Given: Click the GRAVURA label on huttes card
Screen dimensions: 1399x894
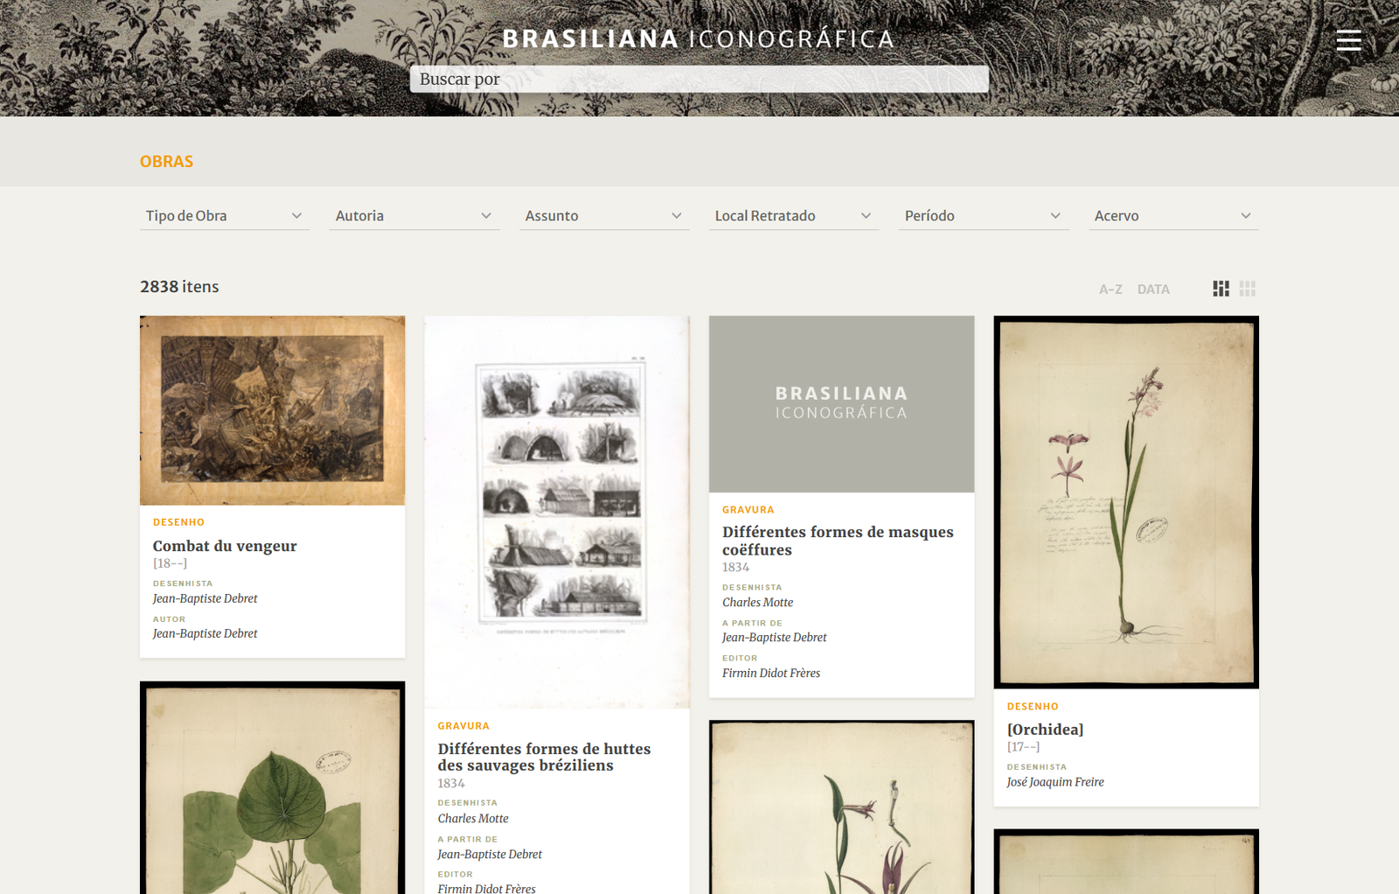Looking at the screenshot, I should 463,726.
